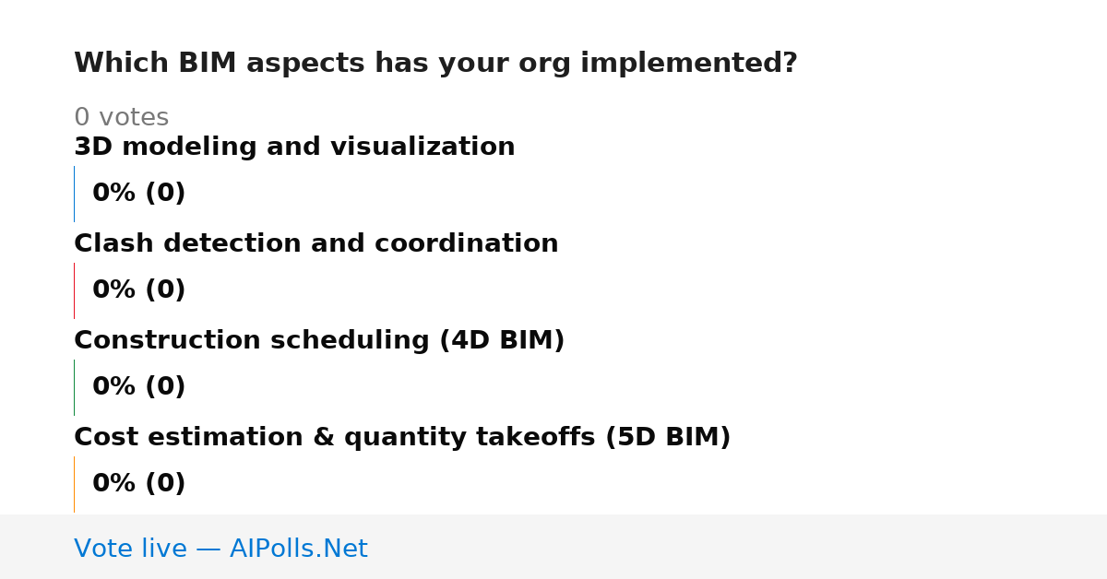Click 0% (0) result under Construction scheduling
The image size is (1107, 579).
point(139,387)
